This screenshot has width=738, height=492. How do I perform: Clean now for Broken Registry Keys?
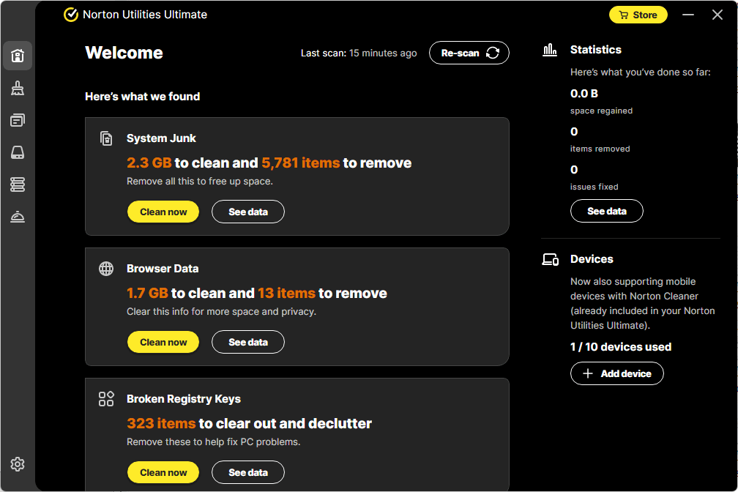[x=163, y=472]
